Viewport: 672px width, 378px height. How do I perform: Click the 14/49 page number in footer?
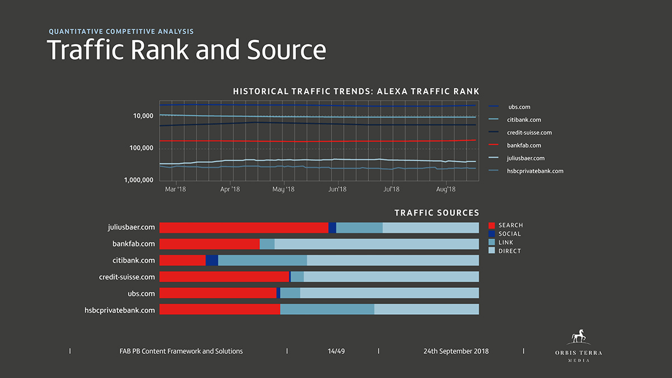336,351
